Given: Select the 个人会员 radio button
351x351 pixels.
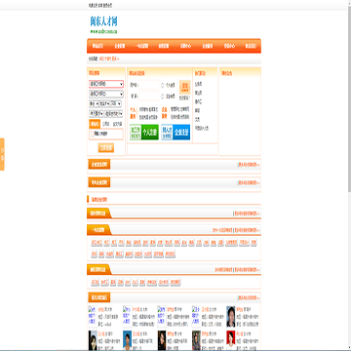Looking at the screenshot, I should pos(163,85).
